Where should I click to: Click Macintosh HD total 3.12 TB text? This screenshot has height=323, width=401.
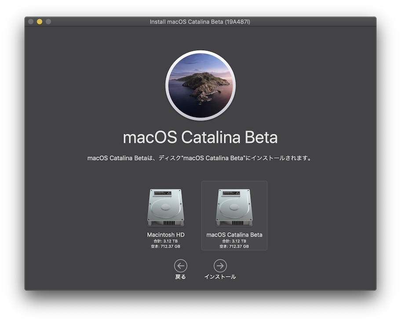(x=166, y=241)
